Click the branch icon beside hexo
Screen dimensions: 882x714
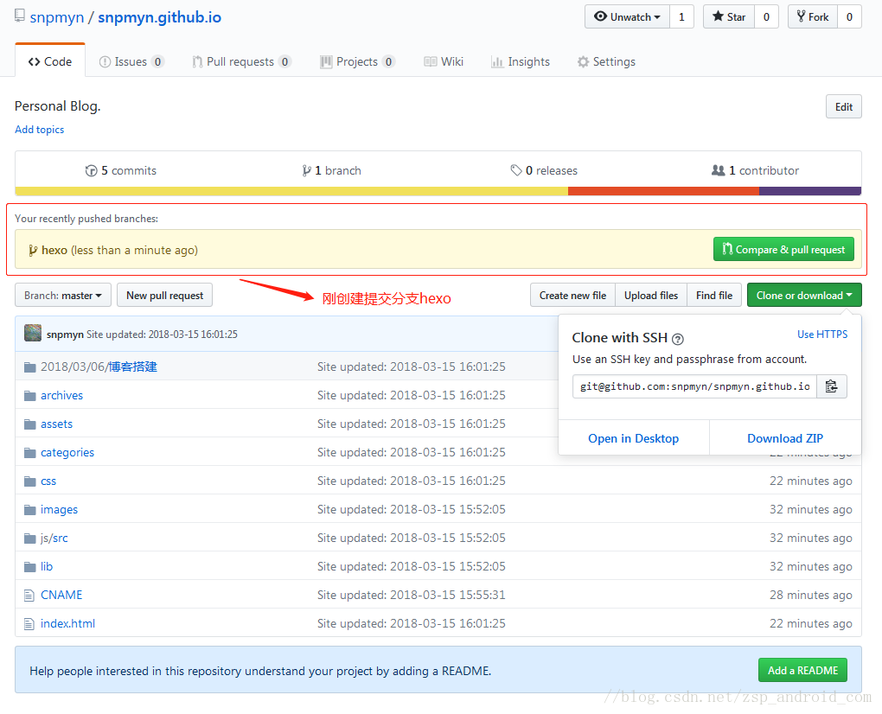[x=34, y=250]
